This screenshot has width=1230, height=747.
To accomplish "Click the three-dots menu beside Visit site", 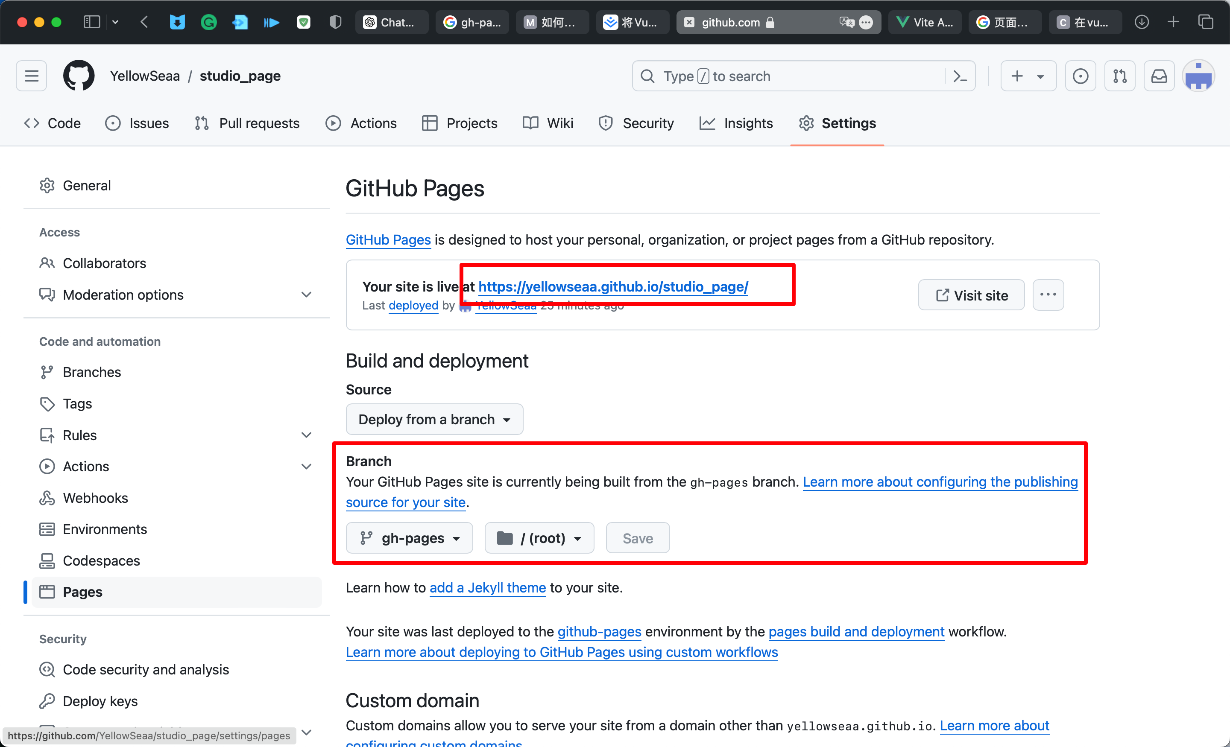I will (x=1048, y=295).
